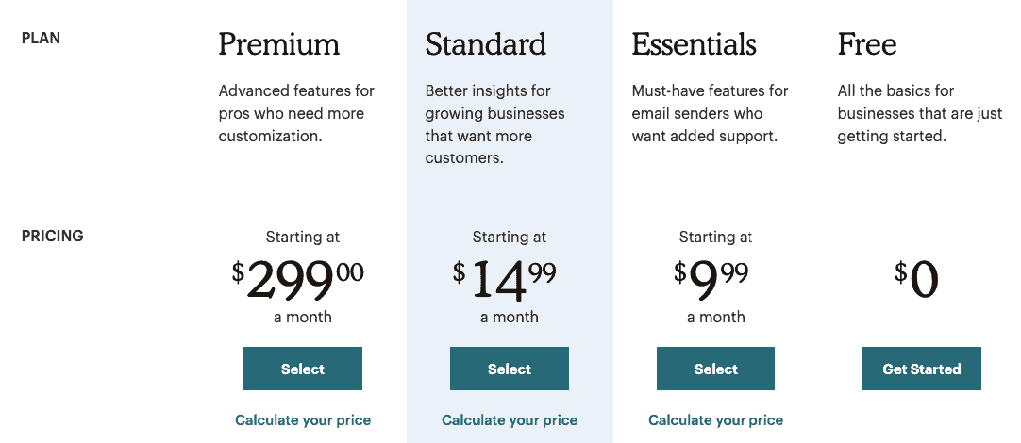Select the Essentials plan button

coord(715,369)
